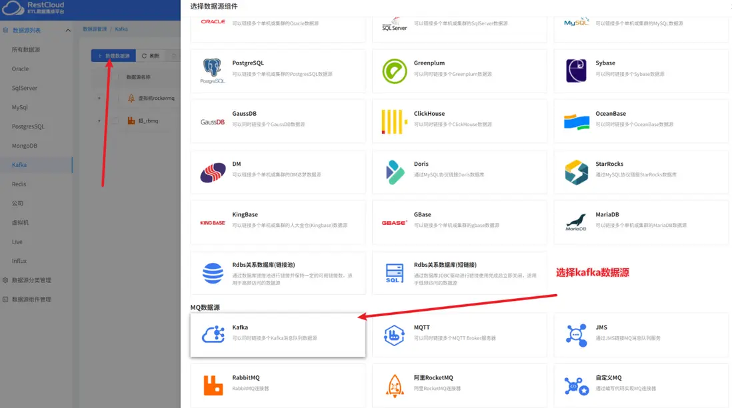Collapse the 数据源列表 sidebar section
Viewport: 732px width, 408px height.
[x=68, y=31]
